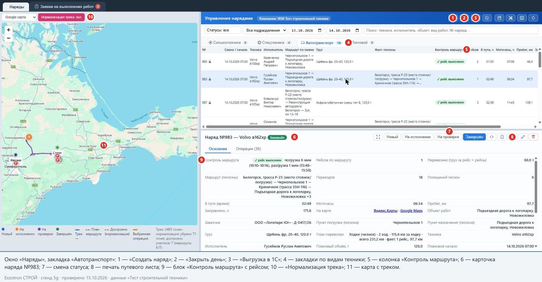Delete order №983 with trash icon
The width and height of the screenshot is (542, 282).
coord(533,137)
